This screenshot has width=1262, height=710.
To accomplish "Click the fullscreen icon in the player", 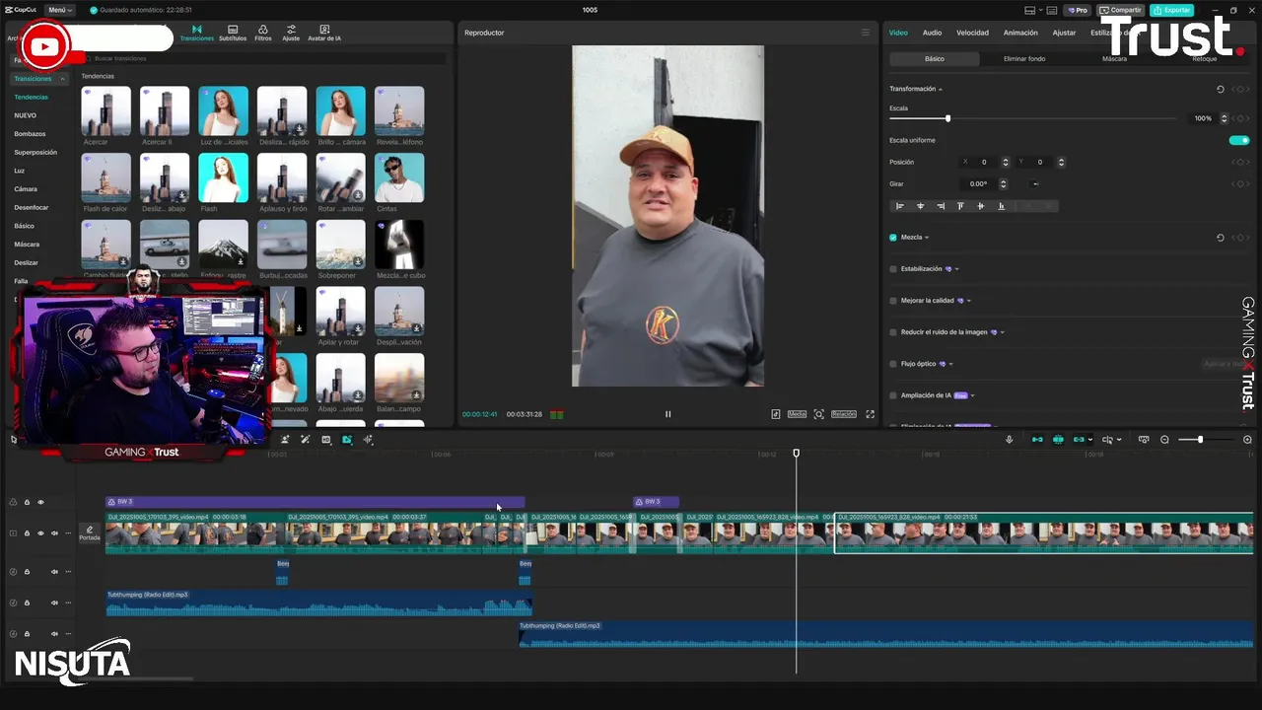I will [870, 414].
